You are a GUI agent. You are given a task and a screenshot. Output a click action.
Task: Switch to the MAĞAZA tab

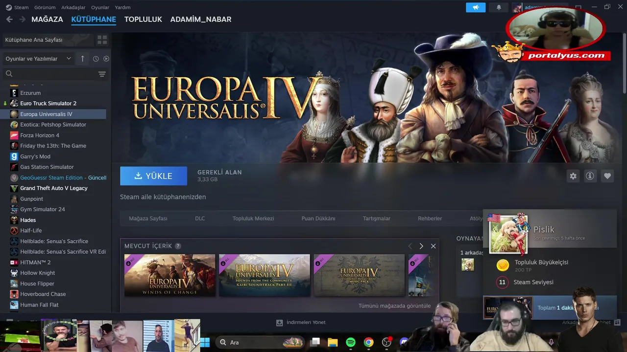click(x=47, y=19)
